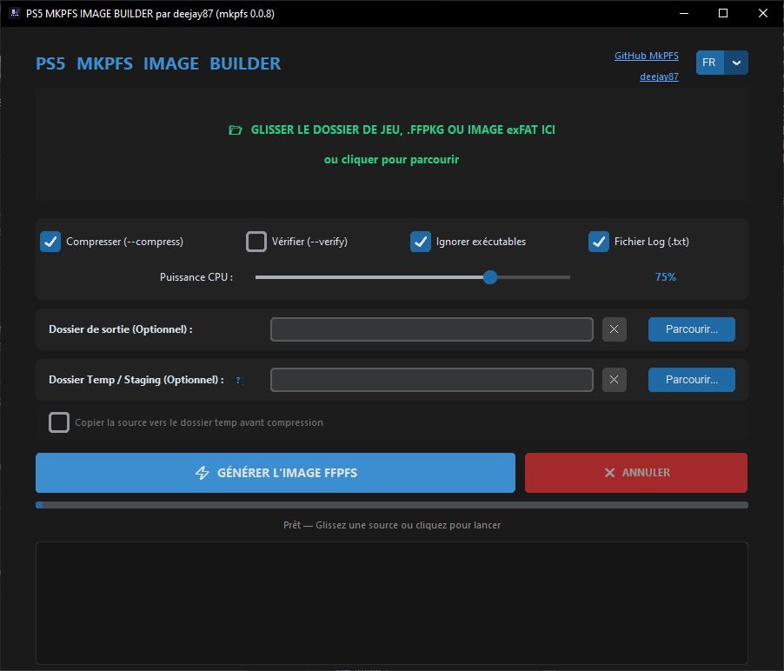This screenshot has width=784, height=671.
Task: Click the PS5 MKPFS IMAGE BUILDER heading
Action: point(158,63)
